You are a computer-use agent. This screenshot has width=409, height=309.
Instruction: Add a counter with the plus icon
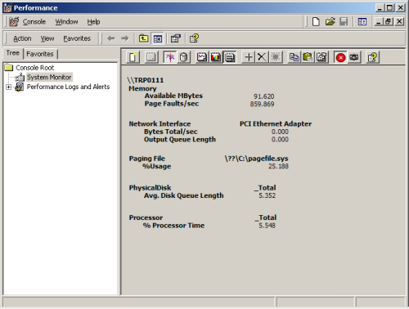pos(248,57)
